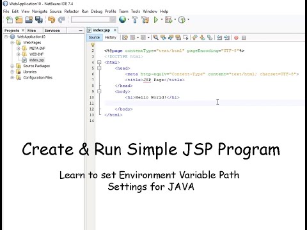Open the Debug menu

tap(97, 11)
